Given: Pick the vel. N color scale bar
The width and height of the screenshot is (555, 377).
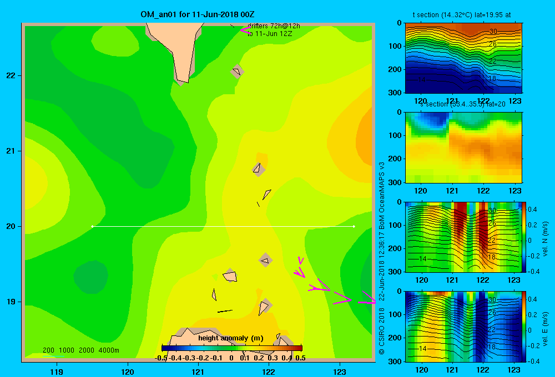Looking at the screenshot, I should (524, 237).
